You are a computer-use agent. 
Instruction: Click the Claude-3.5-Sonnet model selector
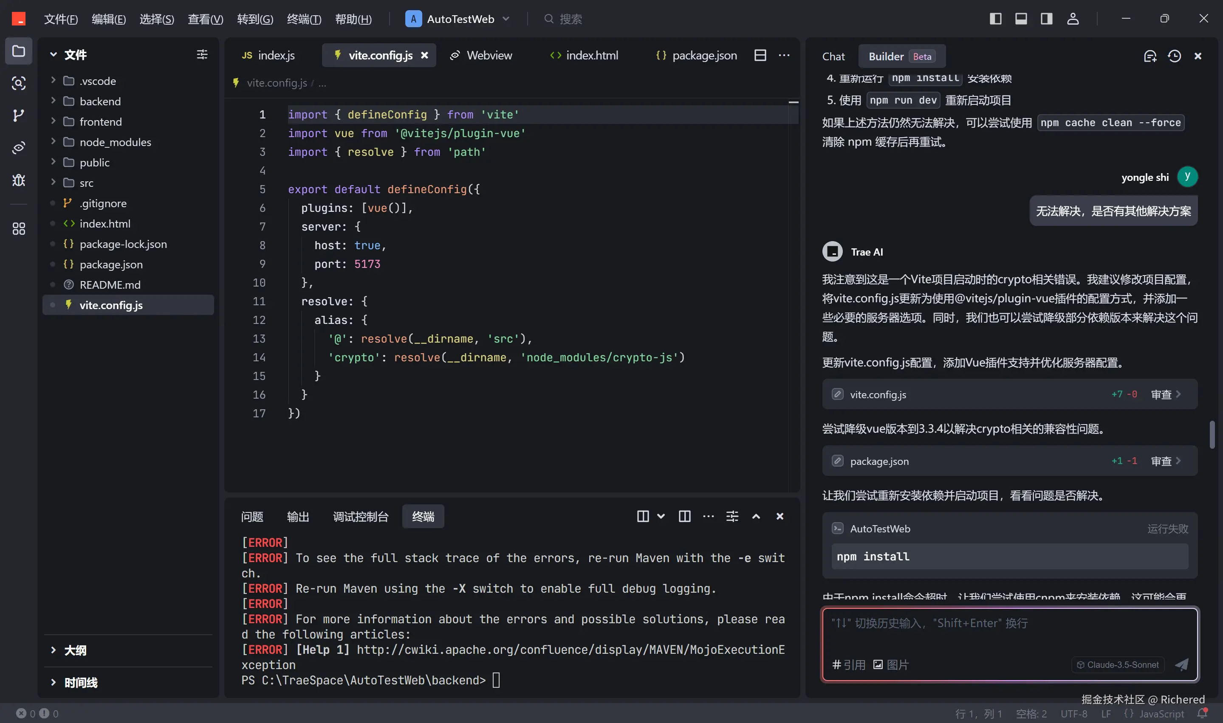point(1118,664)
